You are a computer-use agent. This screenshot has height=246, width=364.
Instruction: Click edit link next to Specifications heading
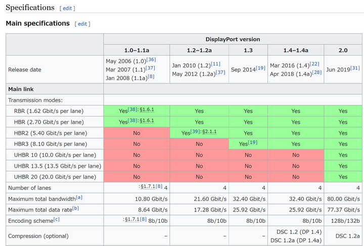[67, 8]
